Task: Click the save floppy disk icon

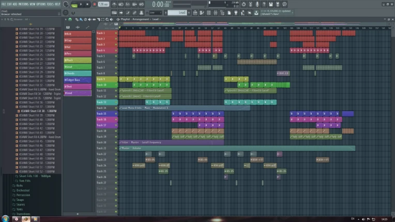Action: 271,4
